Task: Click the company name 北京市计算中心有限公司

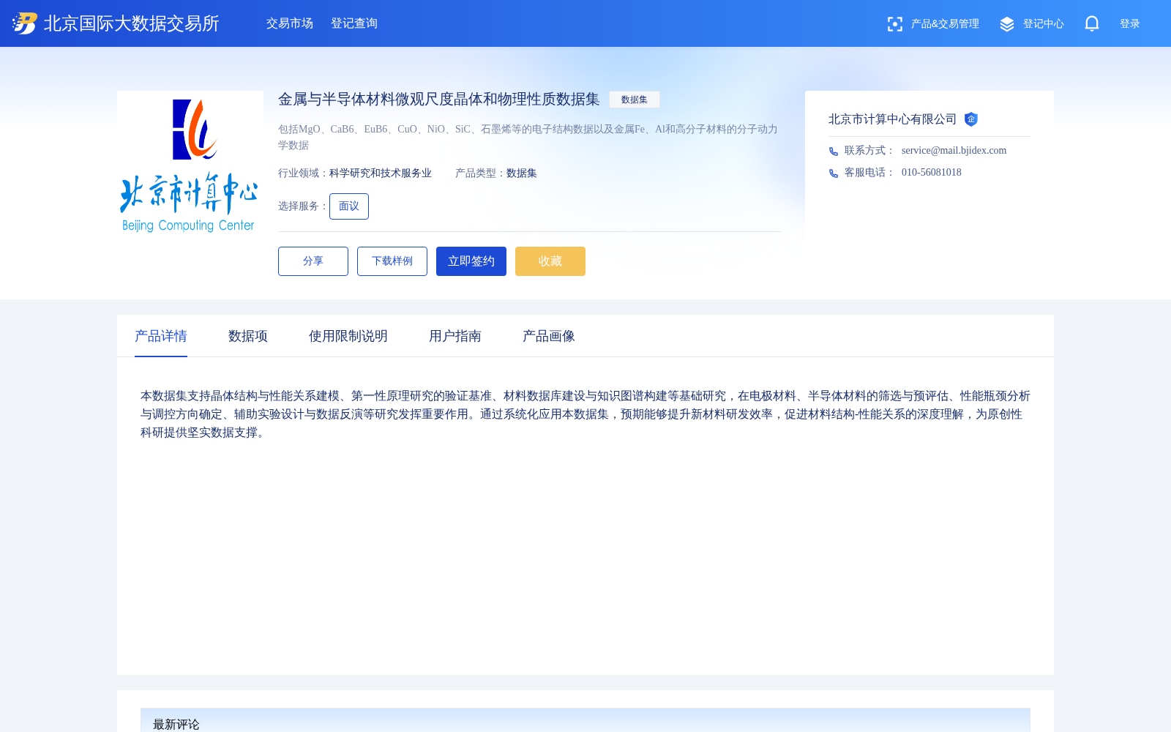Action: [x=892, y=119]
